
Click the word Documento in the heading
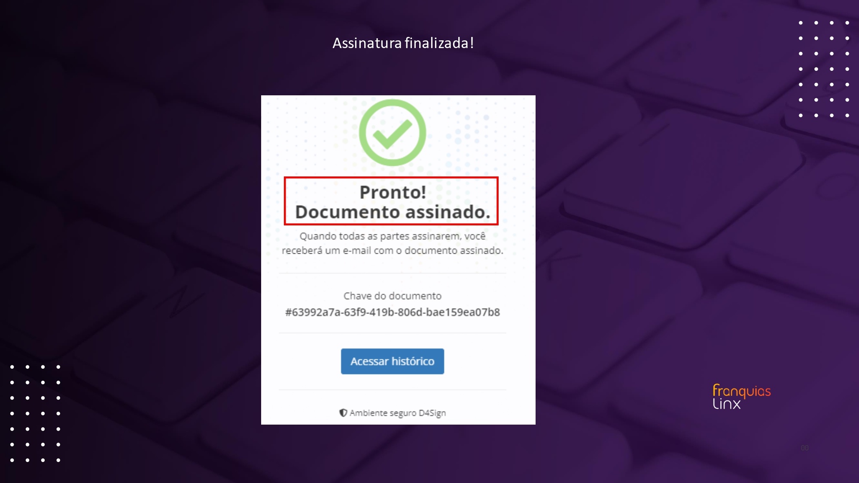click(347, 212)
